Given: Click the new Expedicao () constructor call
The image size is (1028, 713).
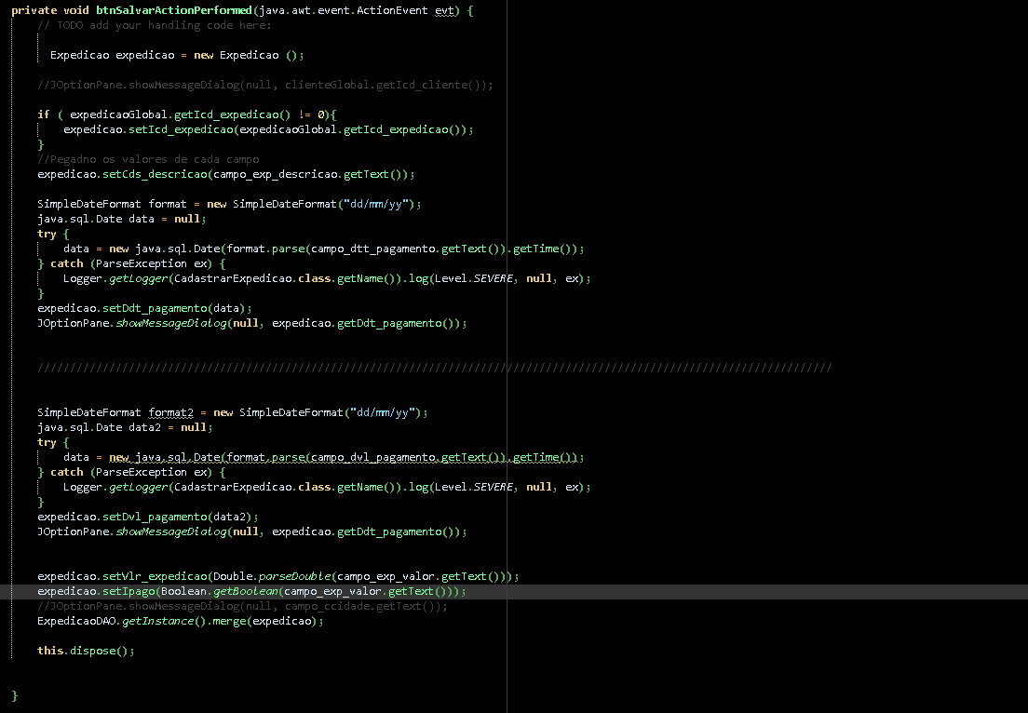Looking at the screenshot, I should [249, 55].
